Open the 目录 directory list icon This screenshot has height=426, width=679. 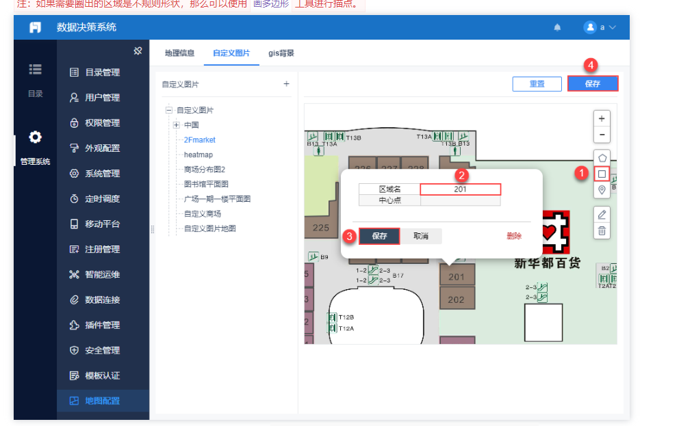pos(35,69)
